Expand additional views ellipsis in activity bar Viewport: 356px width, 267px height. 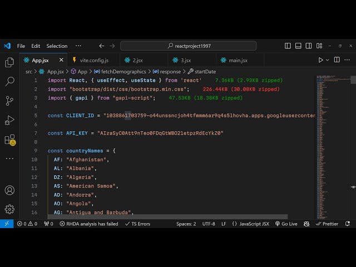coord(9,159)
